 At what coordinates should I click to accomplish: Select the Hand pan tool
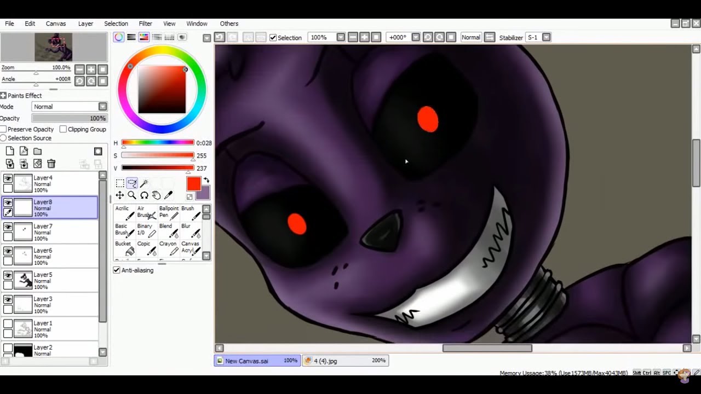point(156,195)
